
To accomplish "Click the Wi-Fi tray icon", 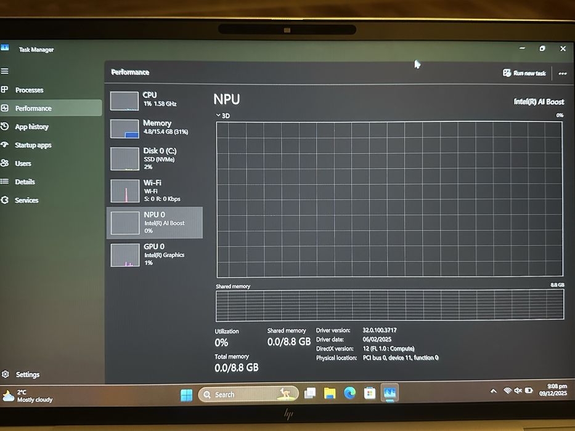I will click(508, 391).
